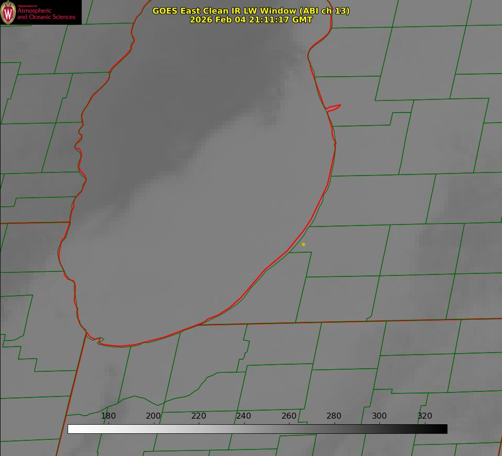Click the grayscale temperature colorbar

pyautogui.click(x=257, y=429)
